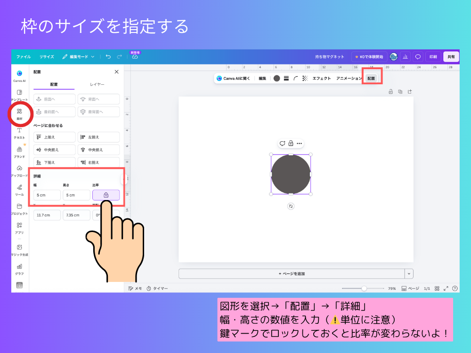Expand the dropdown beside ページを追加
This screenshot has width=471, height=353.
click(x=409, y=274)
